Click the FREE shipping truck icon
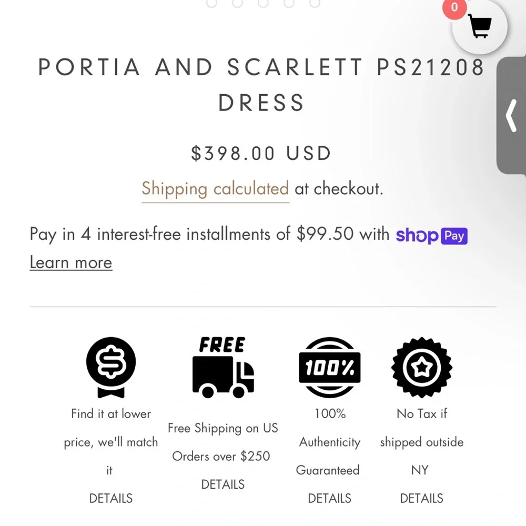Image resolution: width=526 pixels, height=526 pixels. [x=223, y=367]
